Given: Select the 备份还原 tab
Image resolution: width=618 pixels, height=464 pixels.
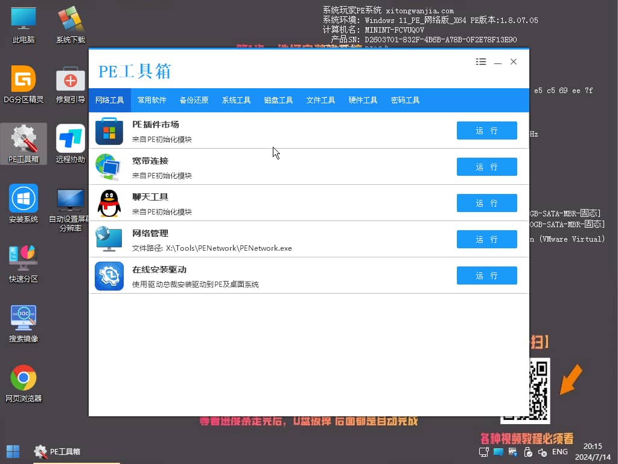Looking at the screenshot, I should coord(194,100).
